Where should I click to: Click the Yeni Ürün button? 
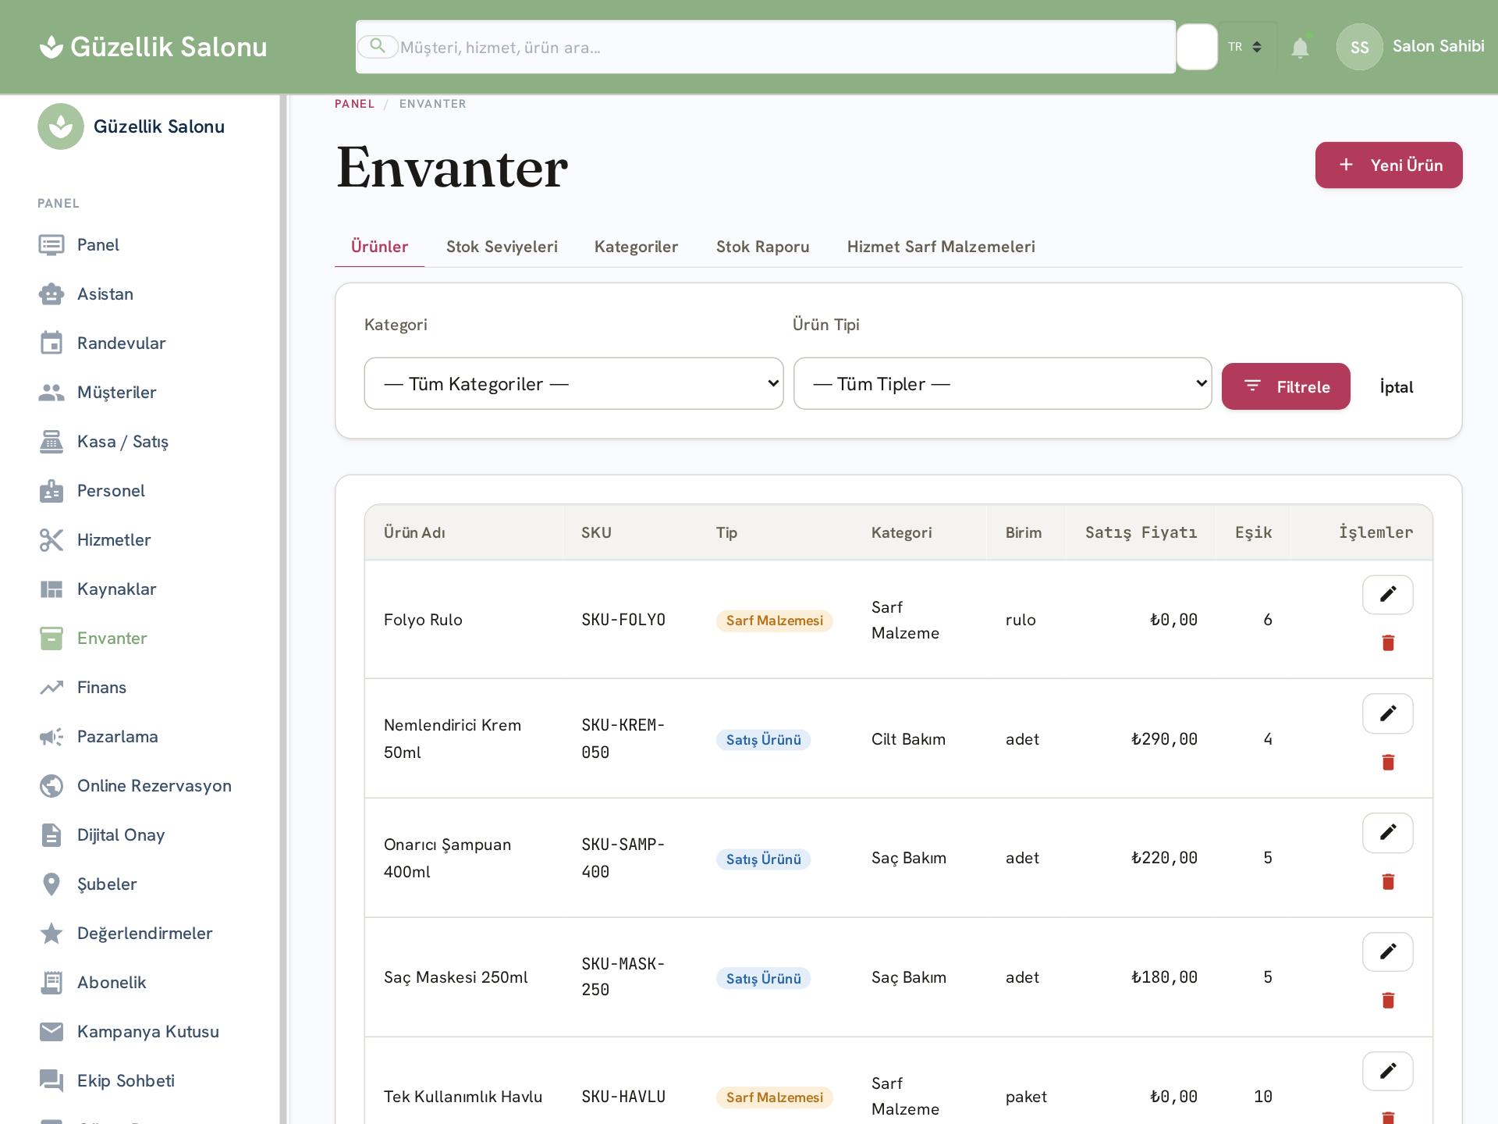[x=1389, y=165]
